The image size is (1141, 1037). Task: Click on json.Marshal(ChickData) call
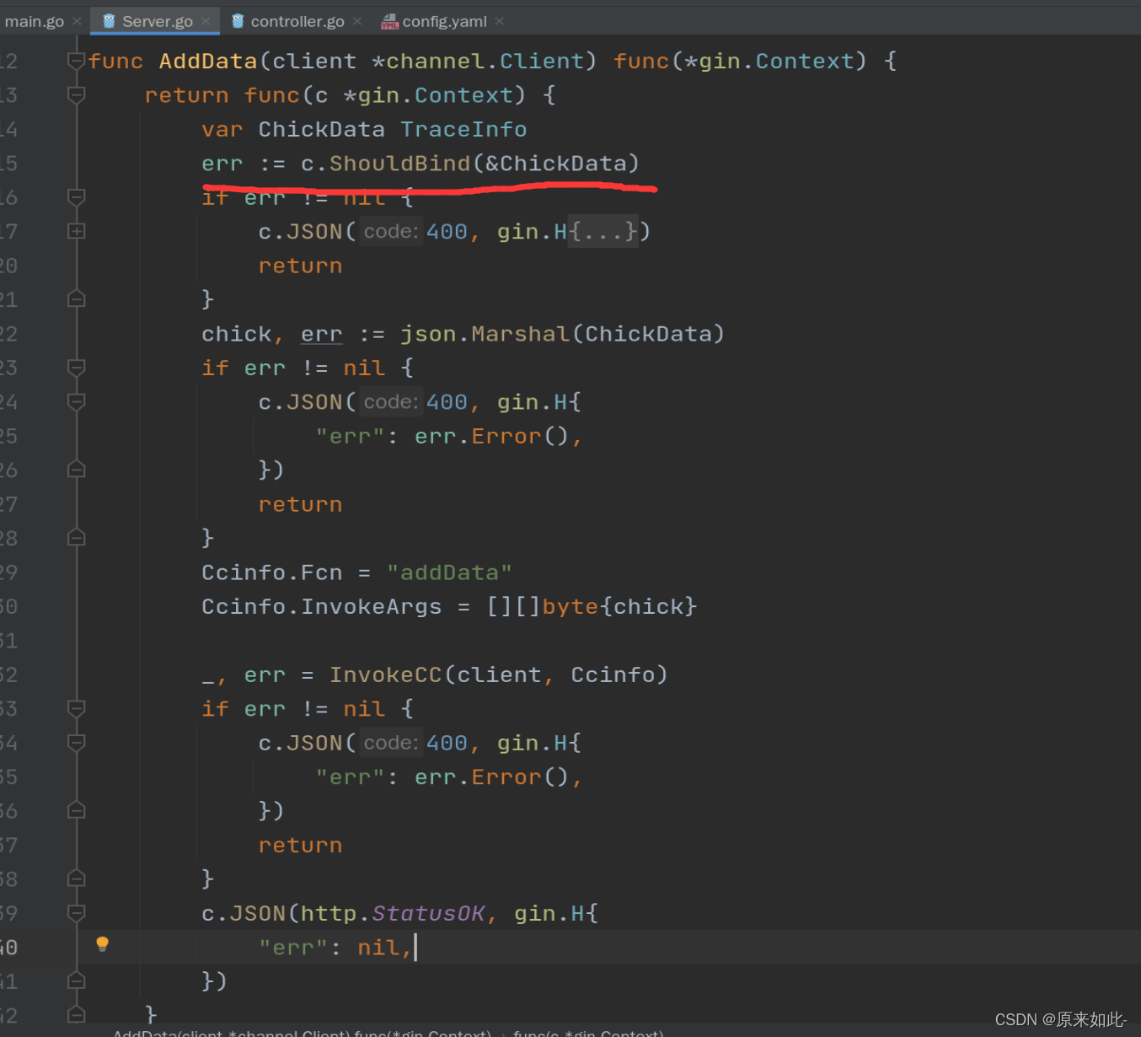click(562, 334)
